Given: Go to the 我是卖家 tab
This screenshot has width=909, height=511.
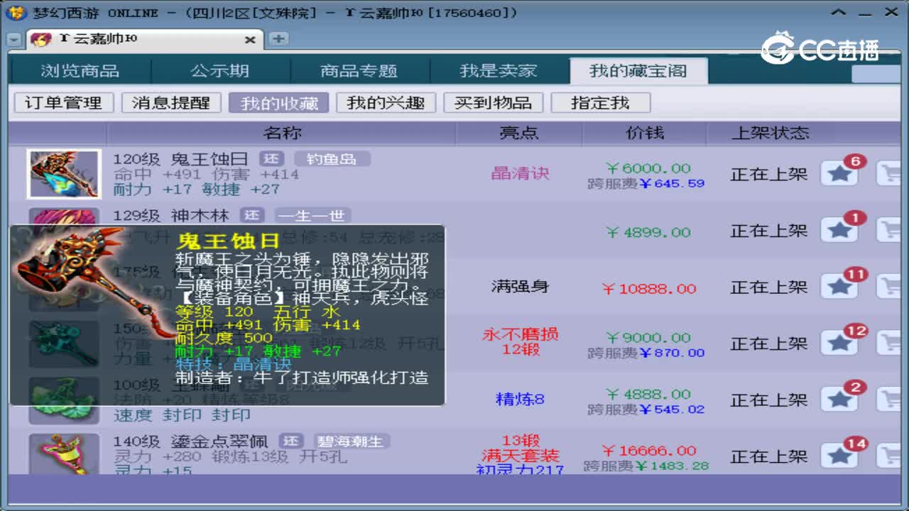Looking at the screenshot, I should (499, 71).
